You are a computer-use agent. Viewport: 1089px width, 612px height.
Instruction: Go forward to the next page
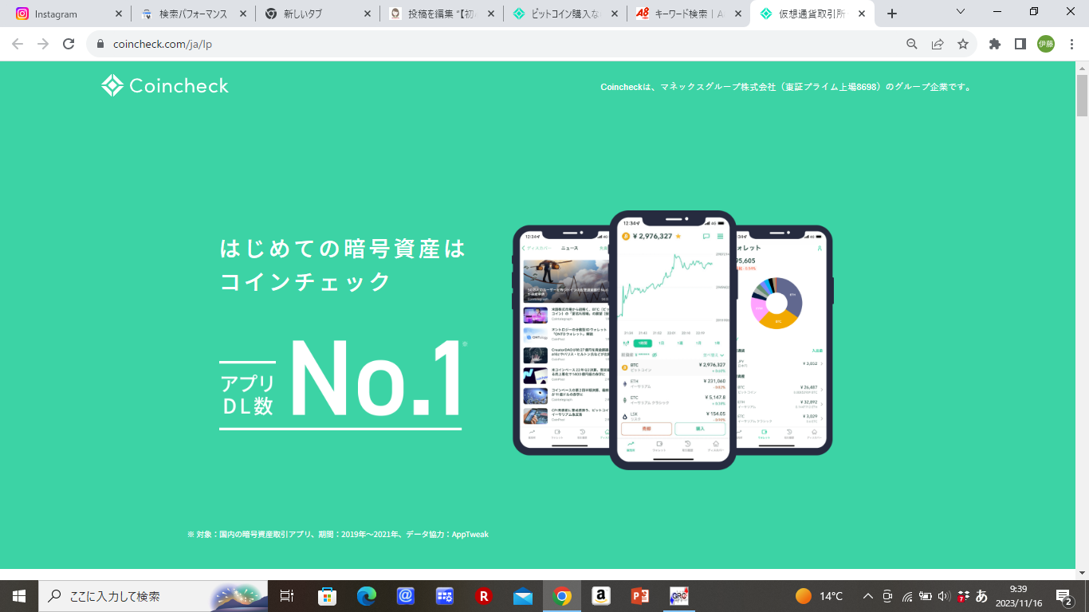click(43, 44)
